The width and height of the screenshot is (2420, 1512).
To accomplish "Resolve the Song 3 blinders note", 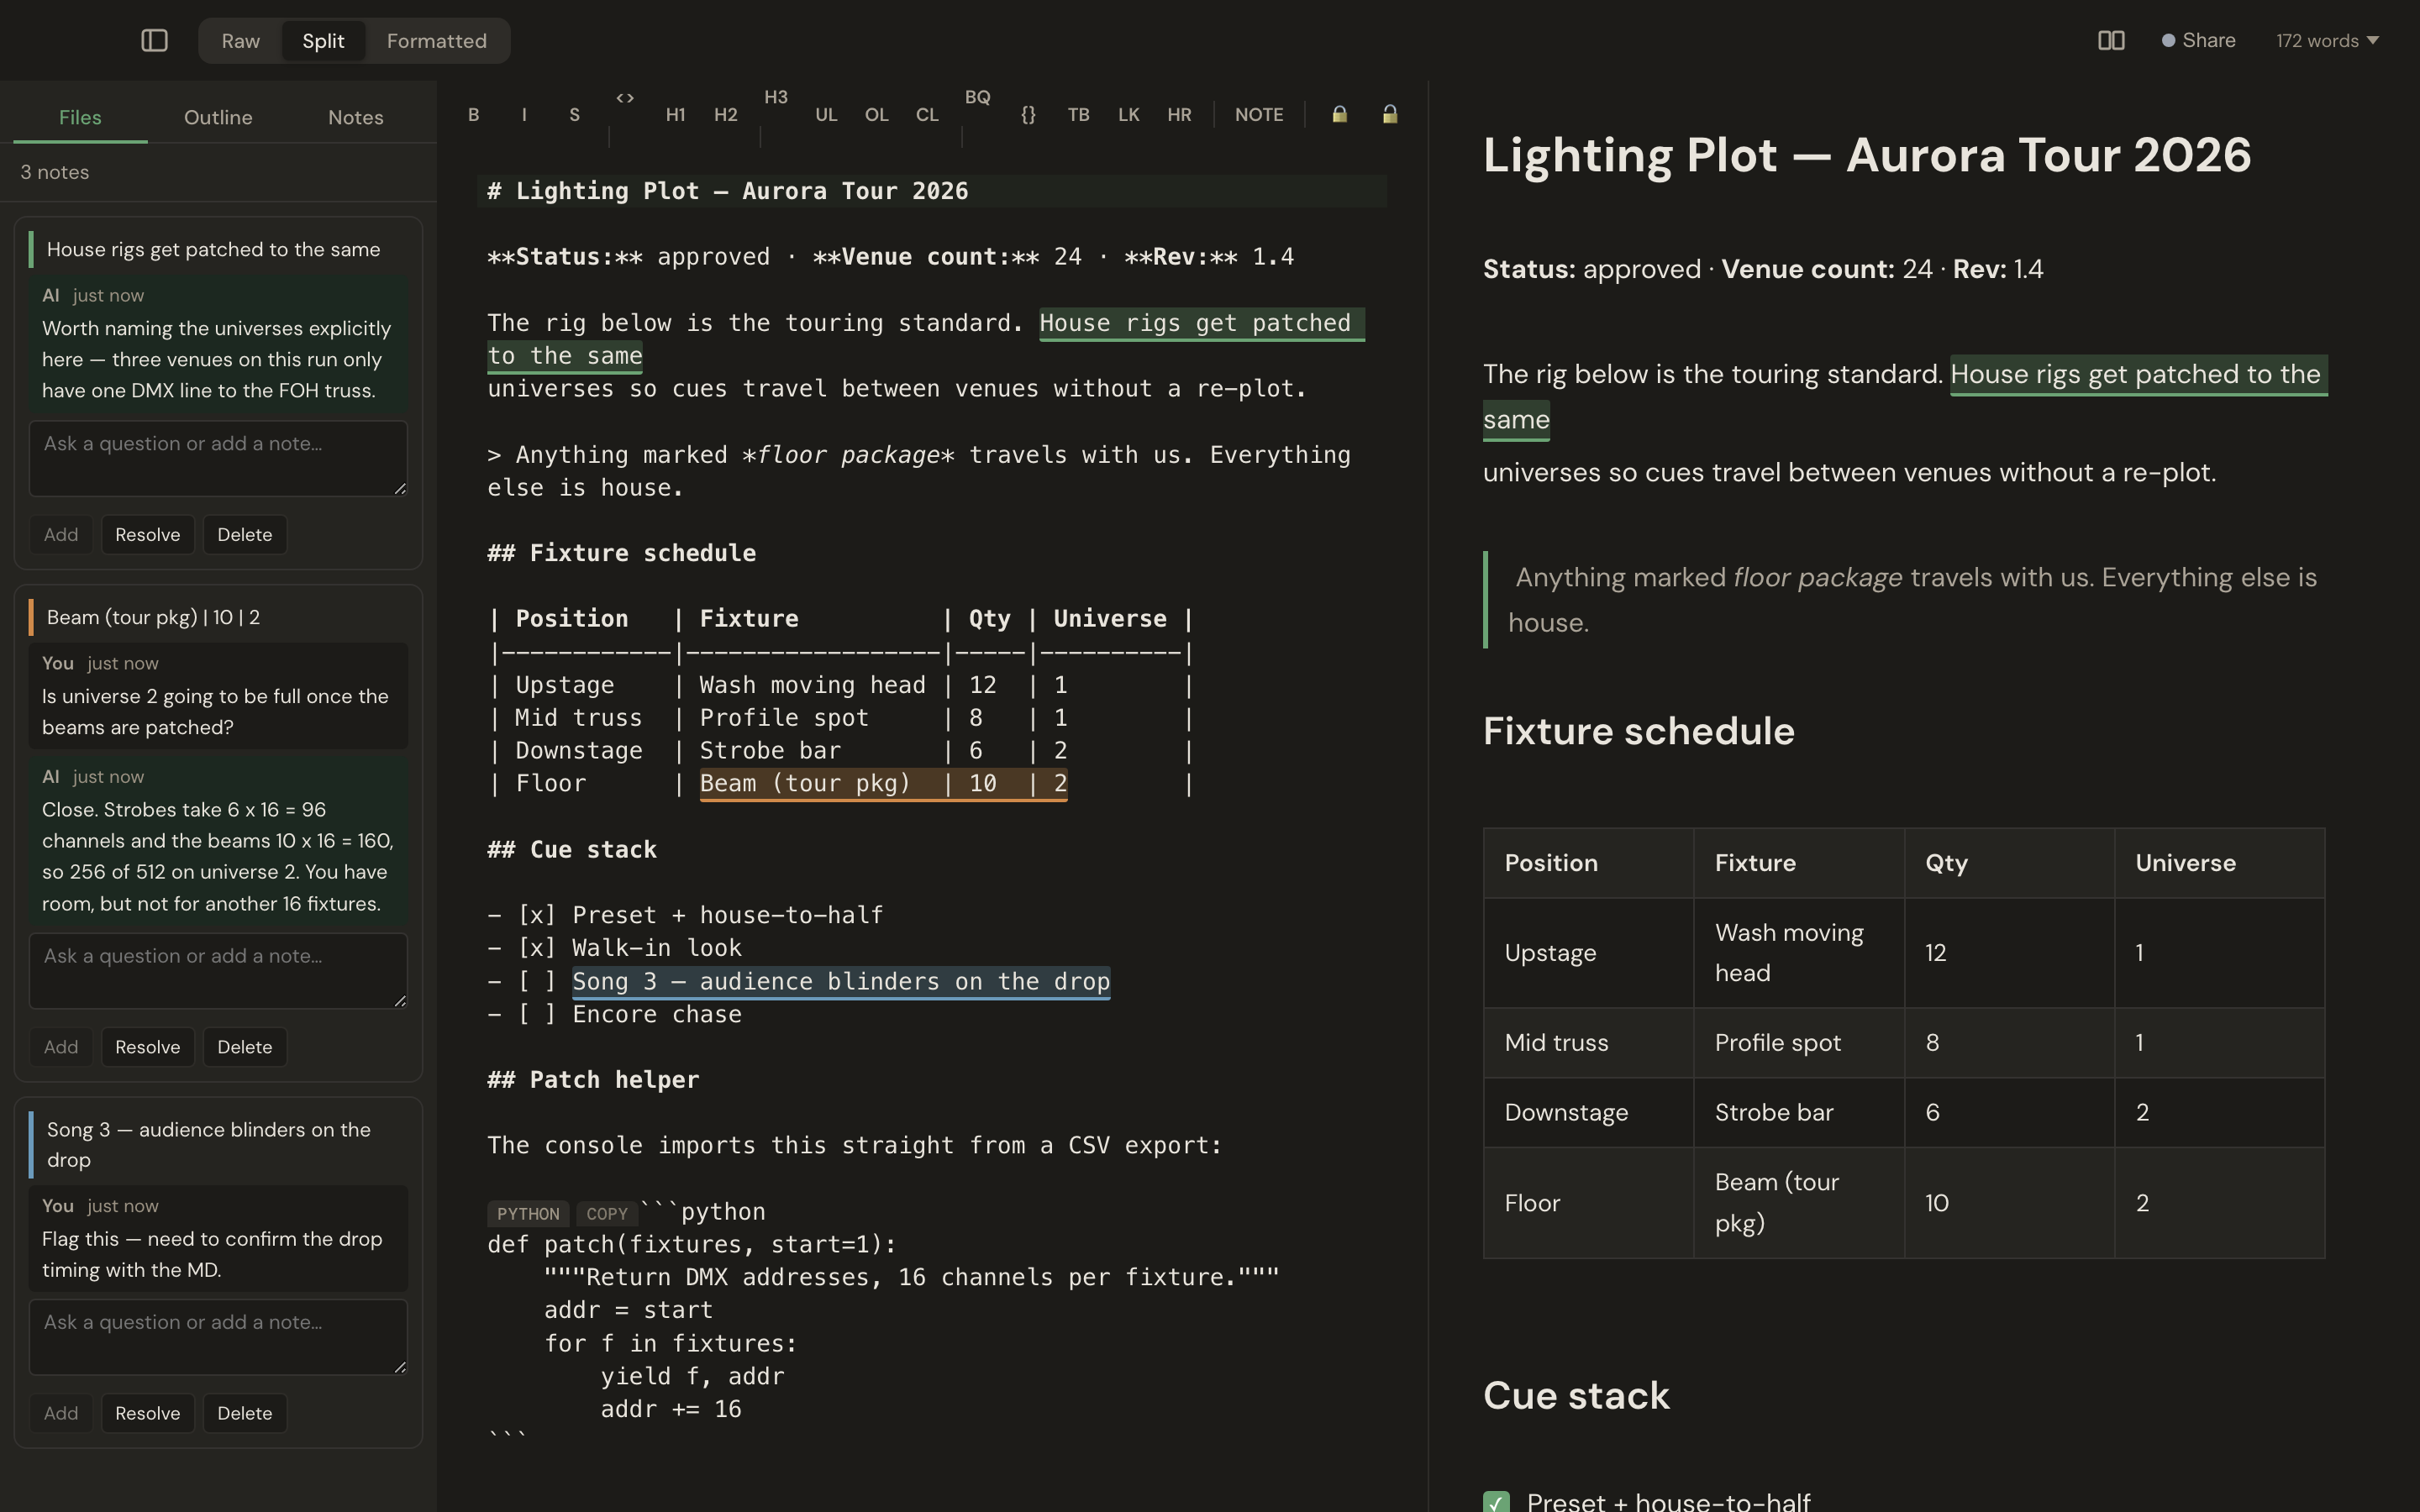I will 147,1413.
